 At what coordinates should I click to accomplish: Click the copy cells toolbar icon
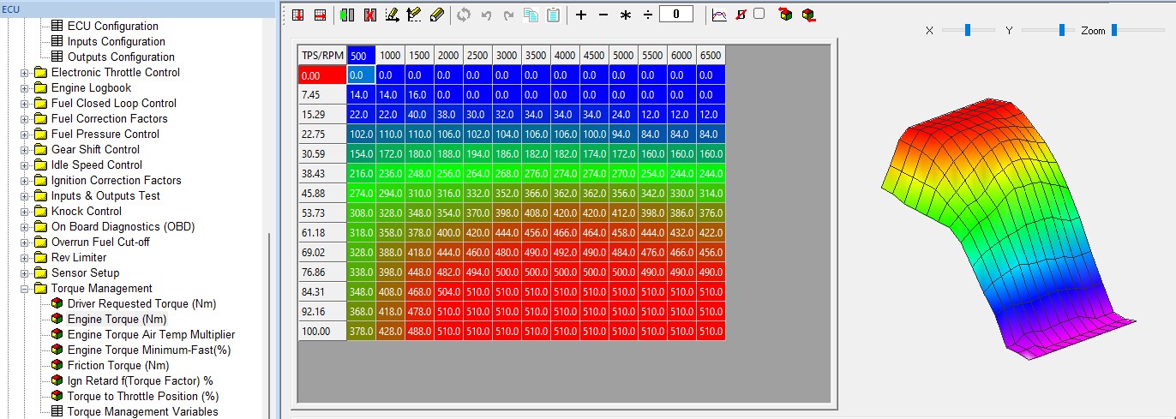click(x=531, y=15)
